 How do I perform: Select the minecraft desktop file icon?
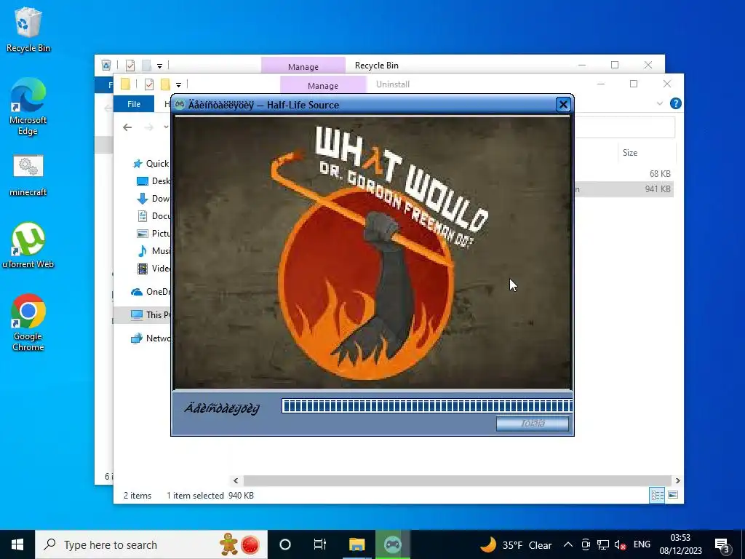(28, 176)
